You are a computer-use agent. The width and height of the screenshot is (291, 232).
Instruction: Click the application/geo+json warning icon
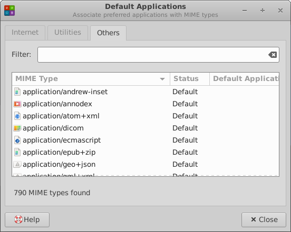click(17, 165)
